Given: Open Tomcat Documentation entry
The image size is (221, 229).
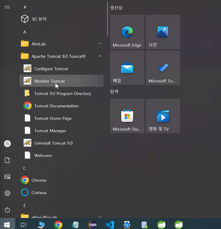Looking at the screenshot, I should 62,106.
